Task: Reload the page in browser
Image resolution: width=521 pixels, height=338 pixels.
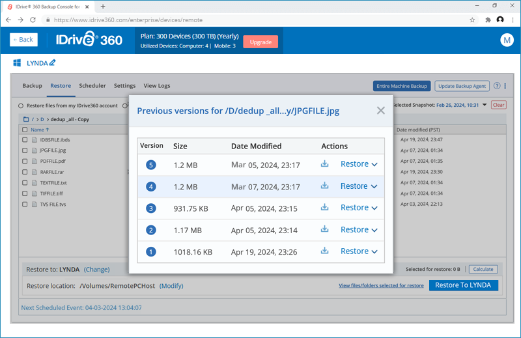Action: pos(34,20)
